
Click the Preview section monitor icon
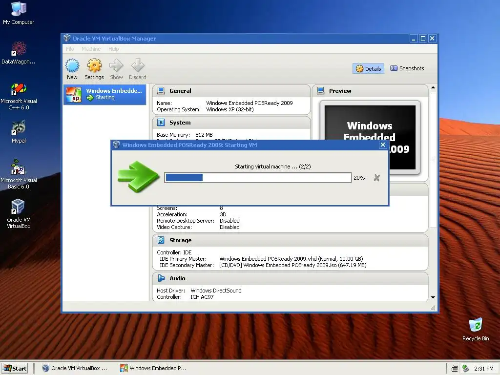320,91
